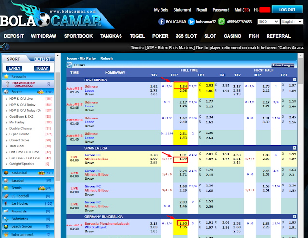
Task: Open the Result link
Action: 202,10
